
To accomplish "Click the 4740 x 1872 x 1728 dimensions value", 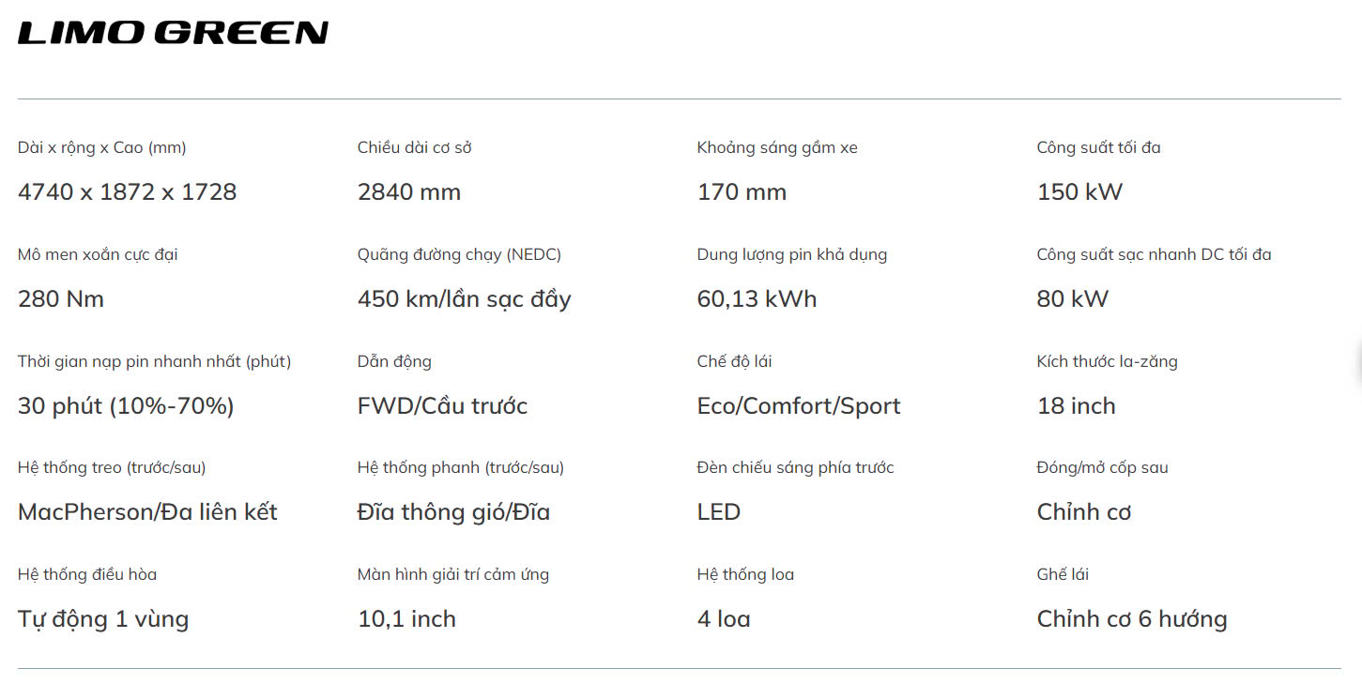I will 127,192.
